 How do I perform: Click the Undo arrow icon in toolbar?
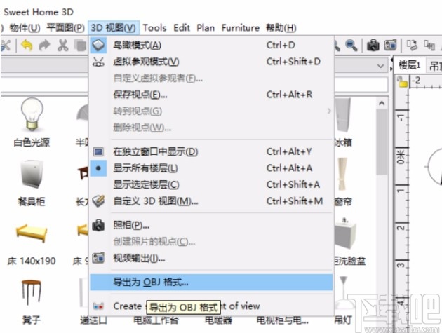27,46
